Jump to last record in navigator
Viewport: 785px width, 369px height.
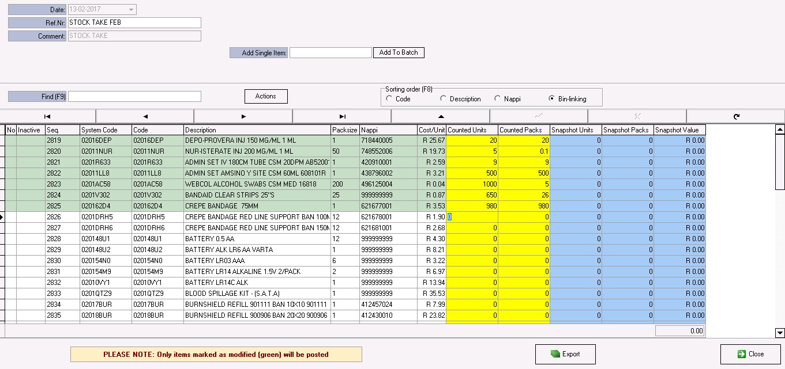pyautogui.click(x=342, y=116)
